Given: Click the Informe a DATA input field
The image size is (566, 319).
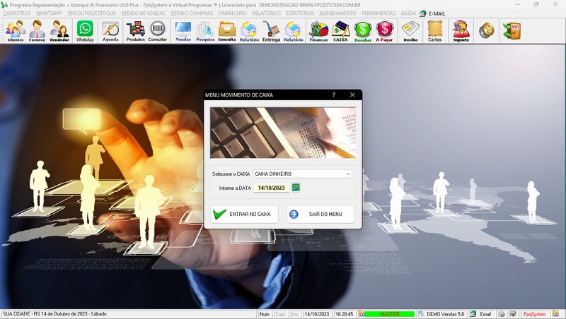Looking at the screenshot, I should [x=271, y=188].
